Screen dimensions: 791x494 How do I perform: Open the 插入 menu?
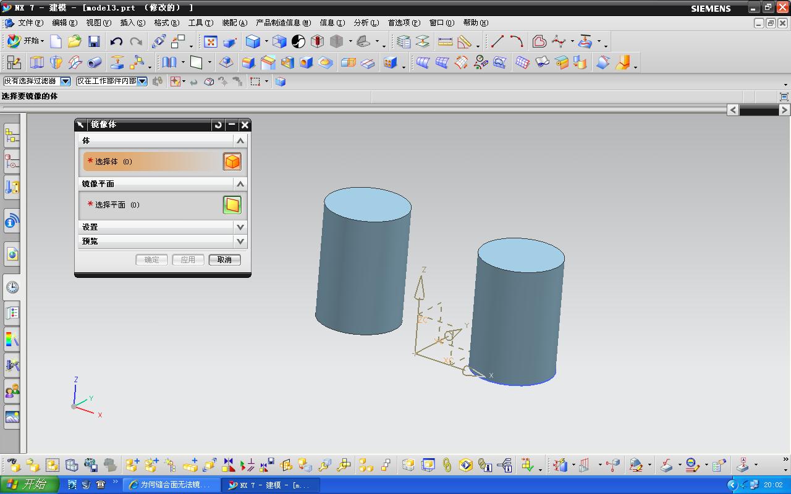tap(132, 23)
